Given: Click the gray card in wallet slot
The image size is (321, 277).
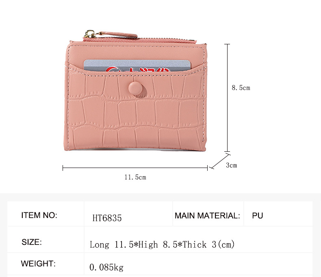Looking at the screenshot, I should click(138, 66).
